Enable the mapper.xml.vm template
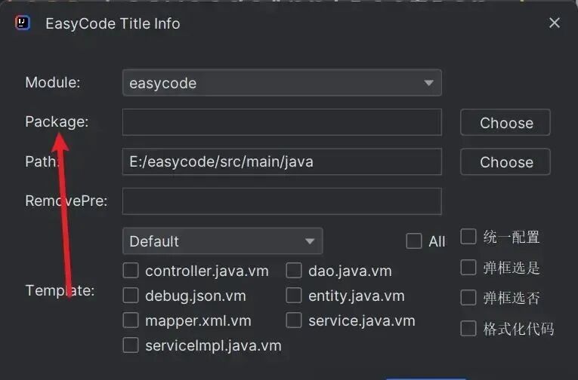The height and width of the screenshot is (380, 578). pyautogui.click(x=131, y=320)
